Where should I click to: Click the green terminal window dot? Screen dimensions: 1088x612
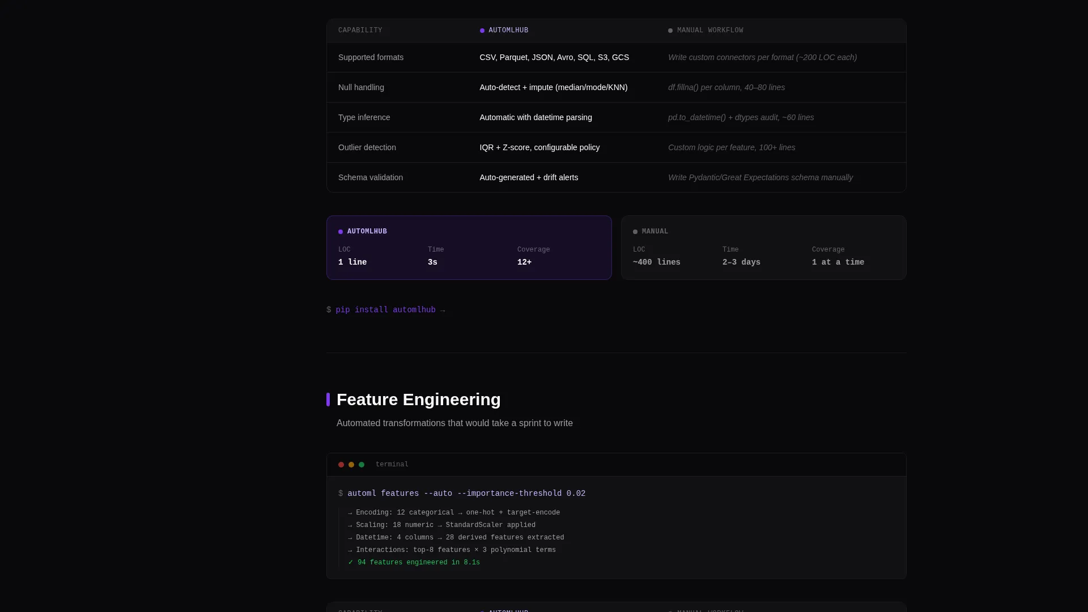[362, 465]
